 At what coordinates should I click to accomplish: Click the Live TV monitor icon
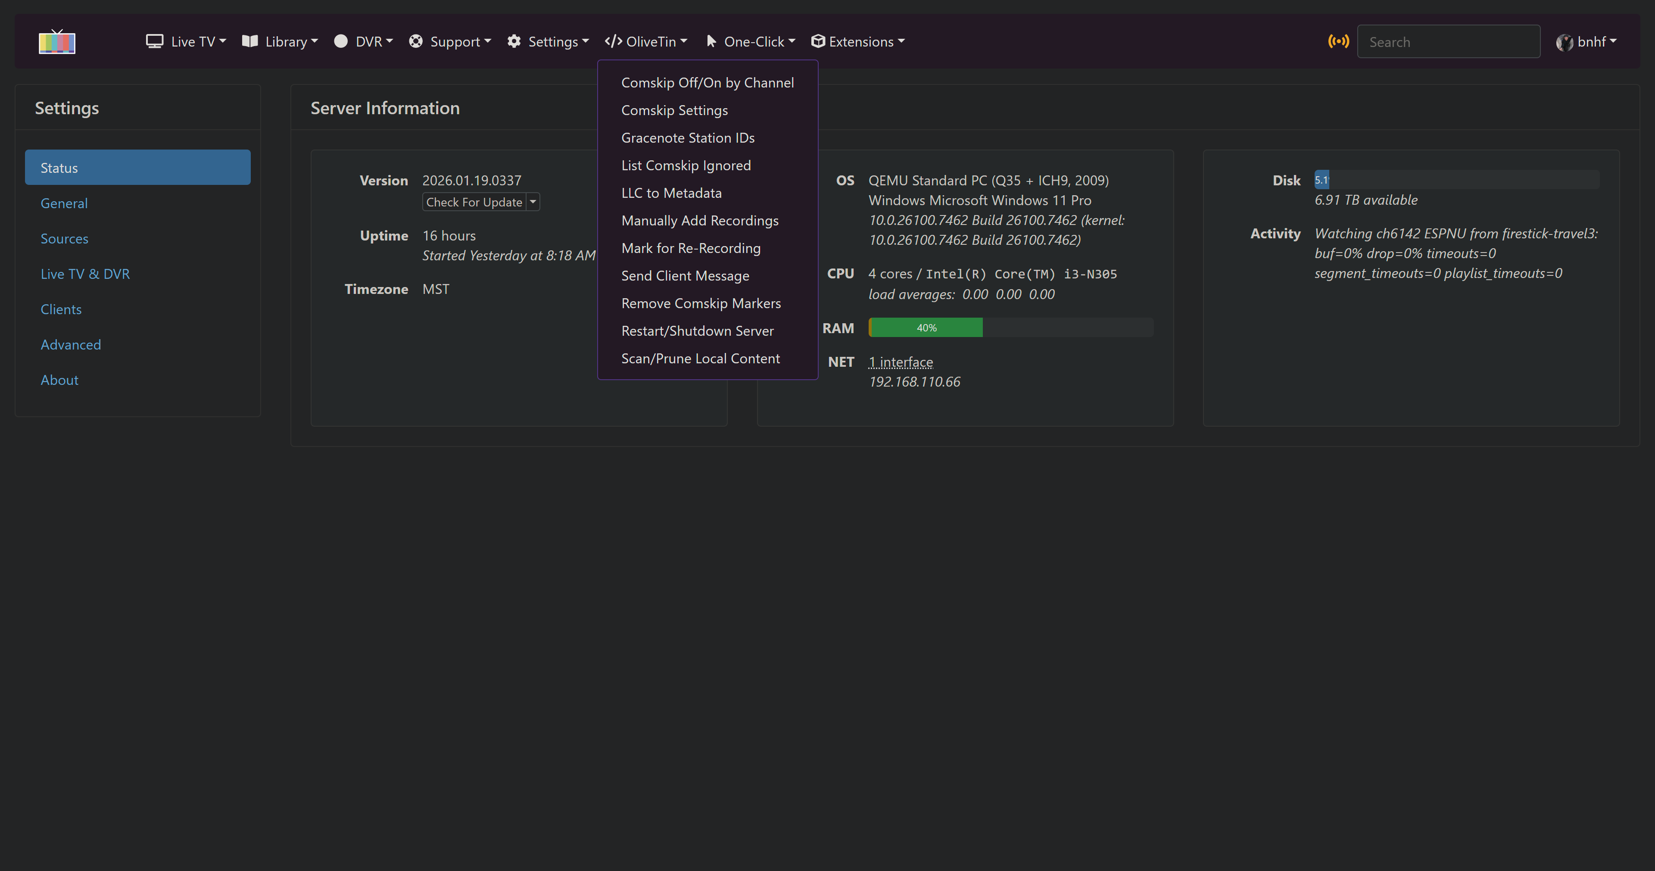154,41
